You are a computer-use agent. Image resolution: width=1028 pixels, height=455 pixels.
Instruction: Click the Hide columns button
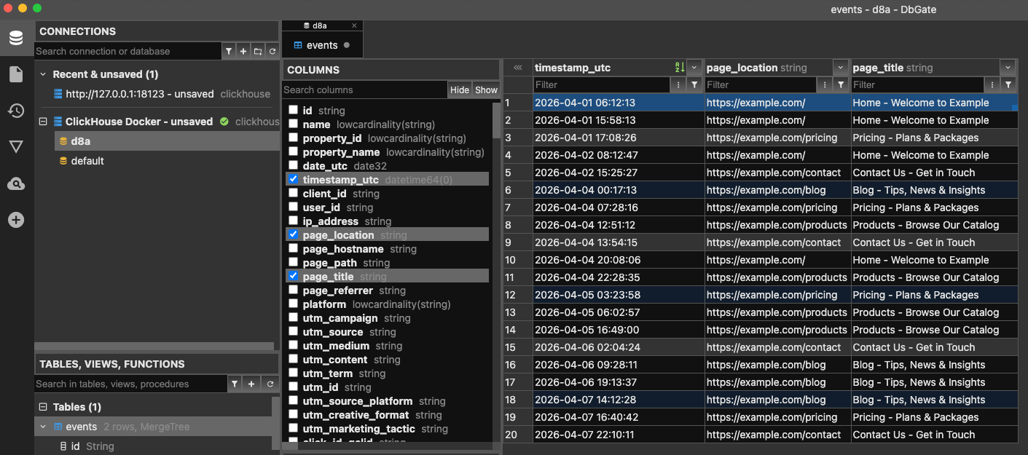click(460, 90)
